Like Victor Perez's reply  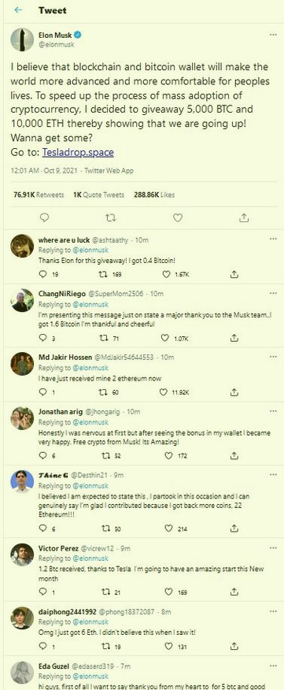(x=167, y=592)
